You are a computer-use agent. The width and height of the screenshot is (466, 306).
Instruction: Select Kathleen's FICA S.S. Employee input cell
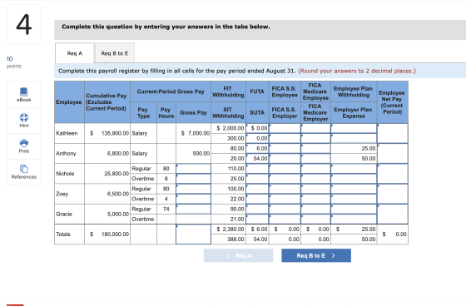pos(285,128)
